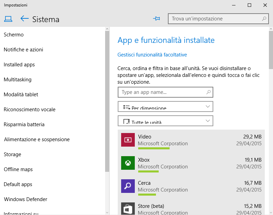Click the 15,2 MB size value
The height and width of the screenshot is (215, 273).
[253, 206]
